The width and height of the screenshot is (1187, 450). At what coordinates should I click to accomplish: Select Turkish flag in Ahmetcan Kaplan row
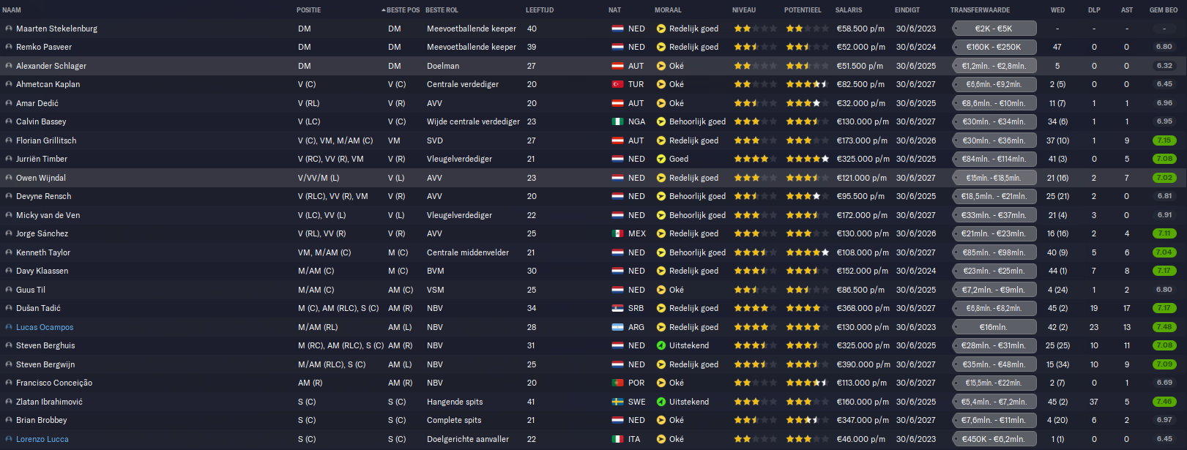click(617, 84)
